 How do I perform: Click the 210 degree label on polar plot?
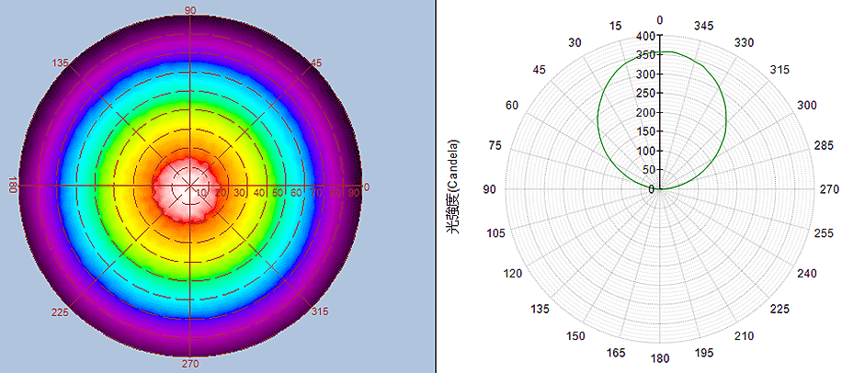tap(745, 335)
